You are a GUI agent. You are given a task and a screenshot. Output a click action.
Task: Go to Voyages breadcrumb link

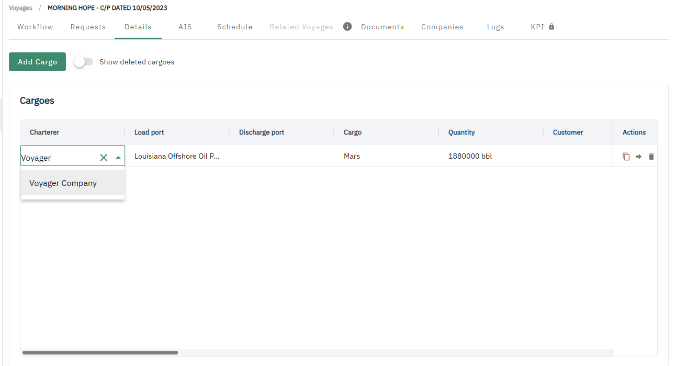(20, 8)
